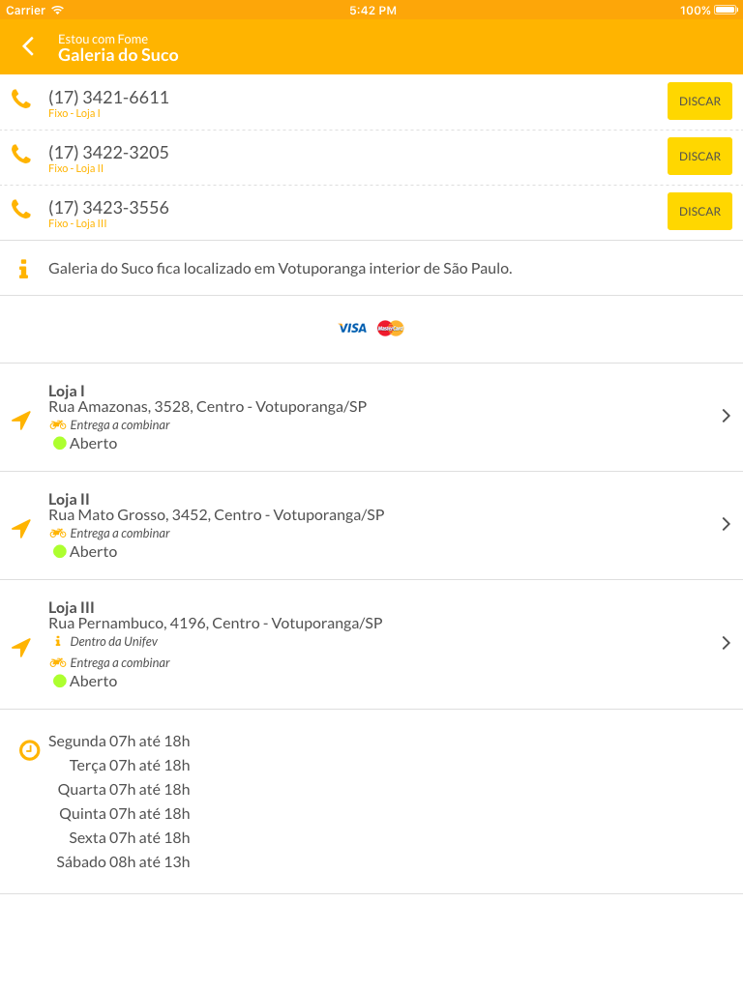Dial (17) 3421-6611 with DISCAR button
Image resolution: width=743 pixels, height=990 pixels.
699,101
